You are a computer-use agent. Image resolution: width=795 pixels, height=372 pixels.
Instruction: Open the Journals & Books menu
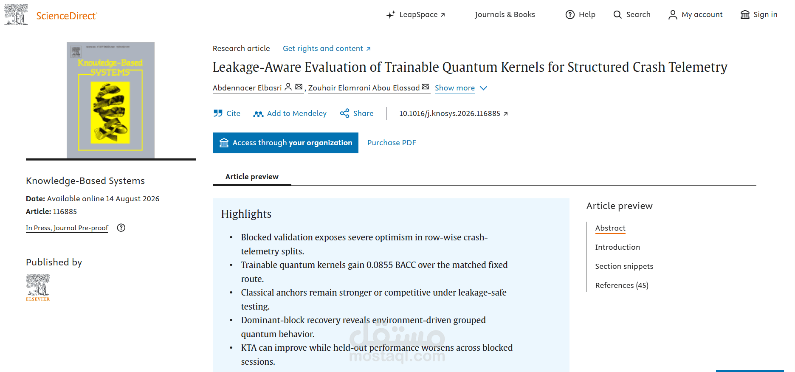coord(505,15)
